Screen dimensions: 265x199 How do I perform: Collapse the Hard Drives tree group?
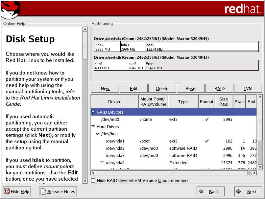(93, 127)
